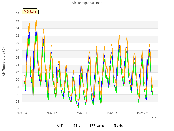Click the orange Tsonic legend swatch
This screenshot has width=174, height=131.
pyautogui.click(x=110, y=126)
